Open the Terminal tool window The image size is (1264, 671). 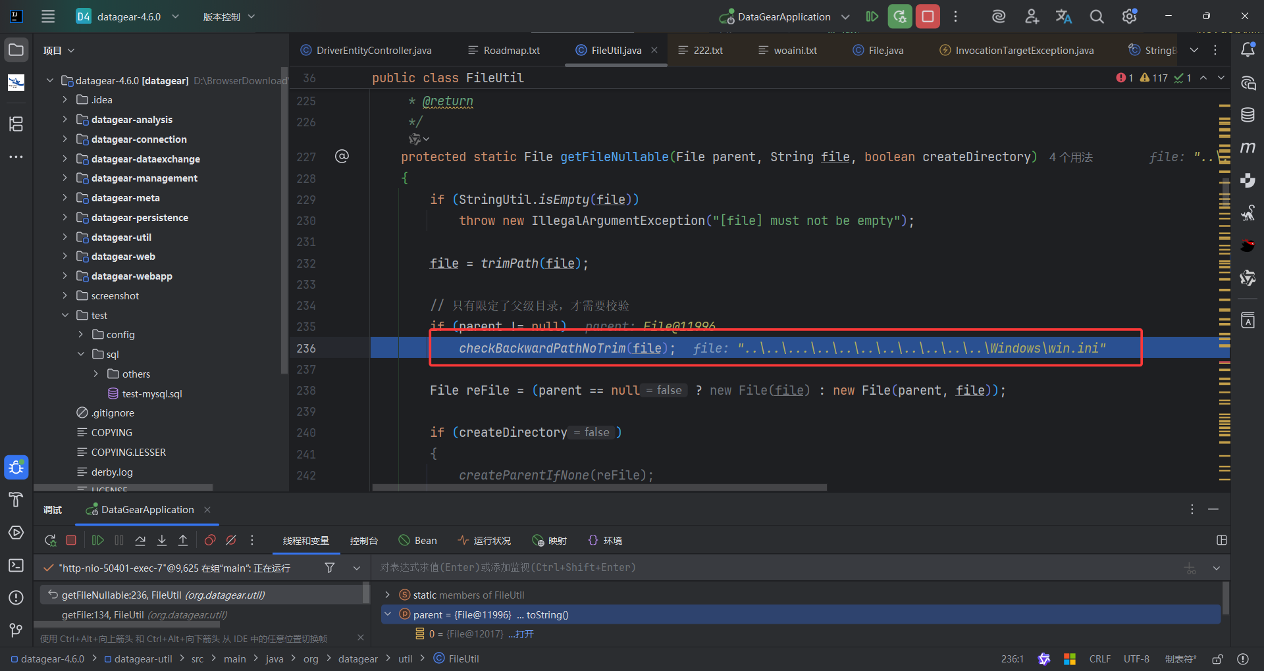[x=16, y=566]
